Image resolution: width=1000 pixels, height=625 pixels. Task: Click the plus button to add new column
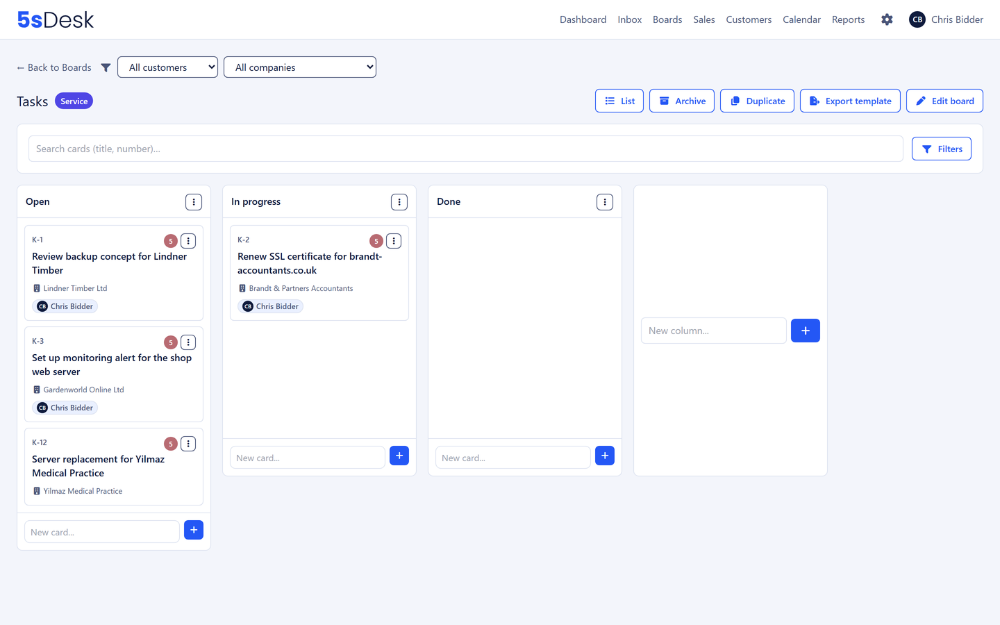[x=806, y=331]
